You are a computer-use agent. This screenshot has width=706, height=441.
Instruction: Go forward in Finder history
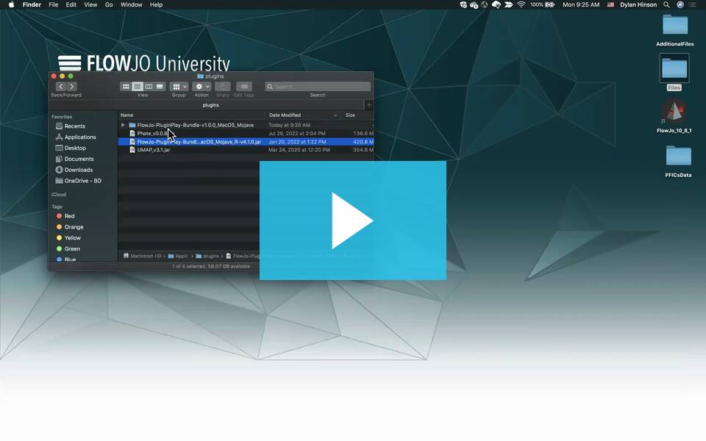[x=71, y=87]
